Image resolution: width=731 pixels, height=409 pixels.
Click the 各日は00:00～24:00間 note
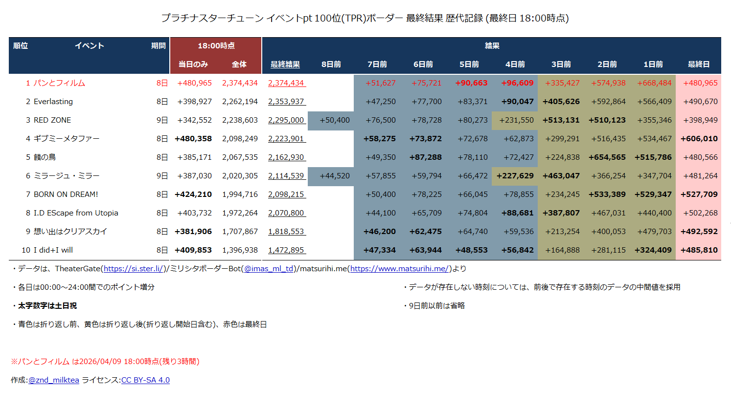[x=83, y=287]
